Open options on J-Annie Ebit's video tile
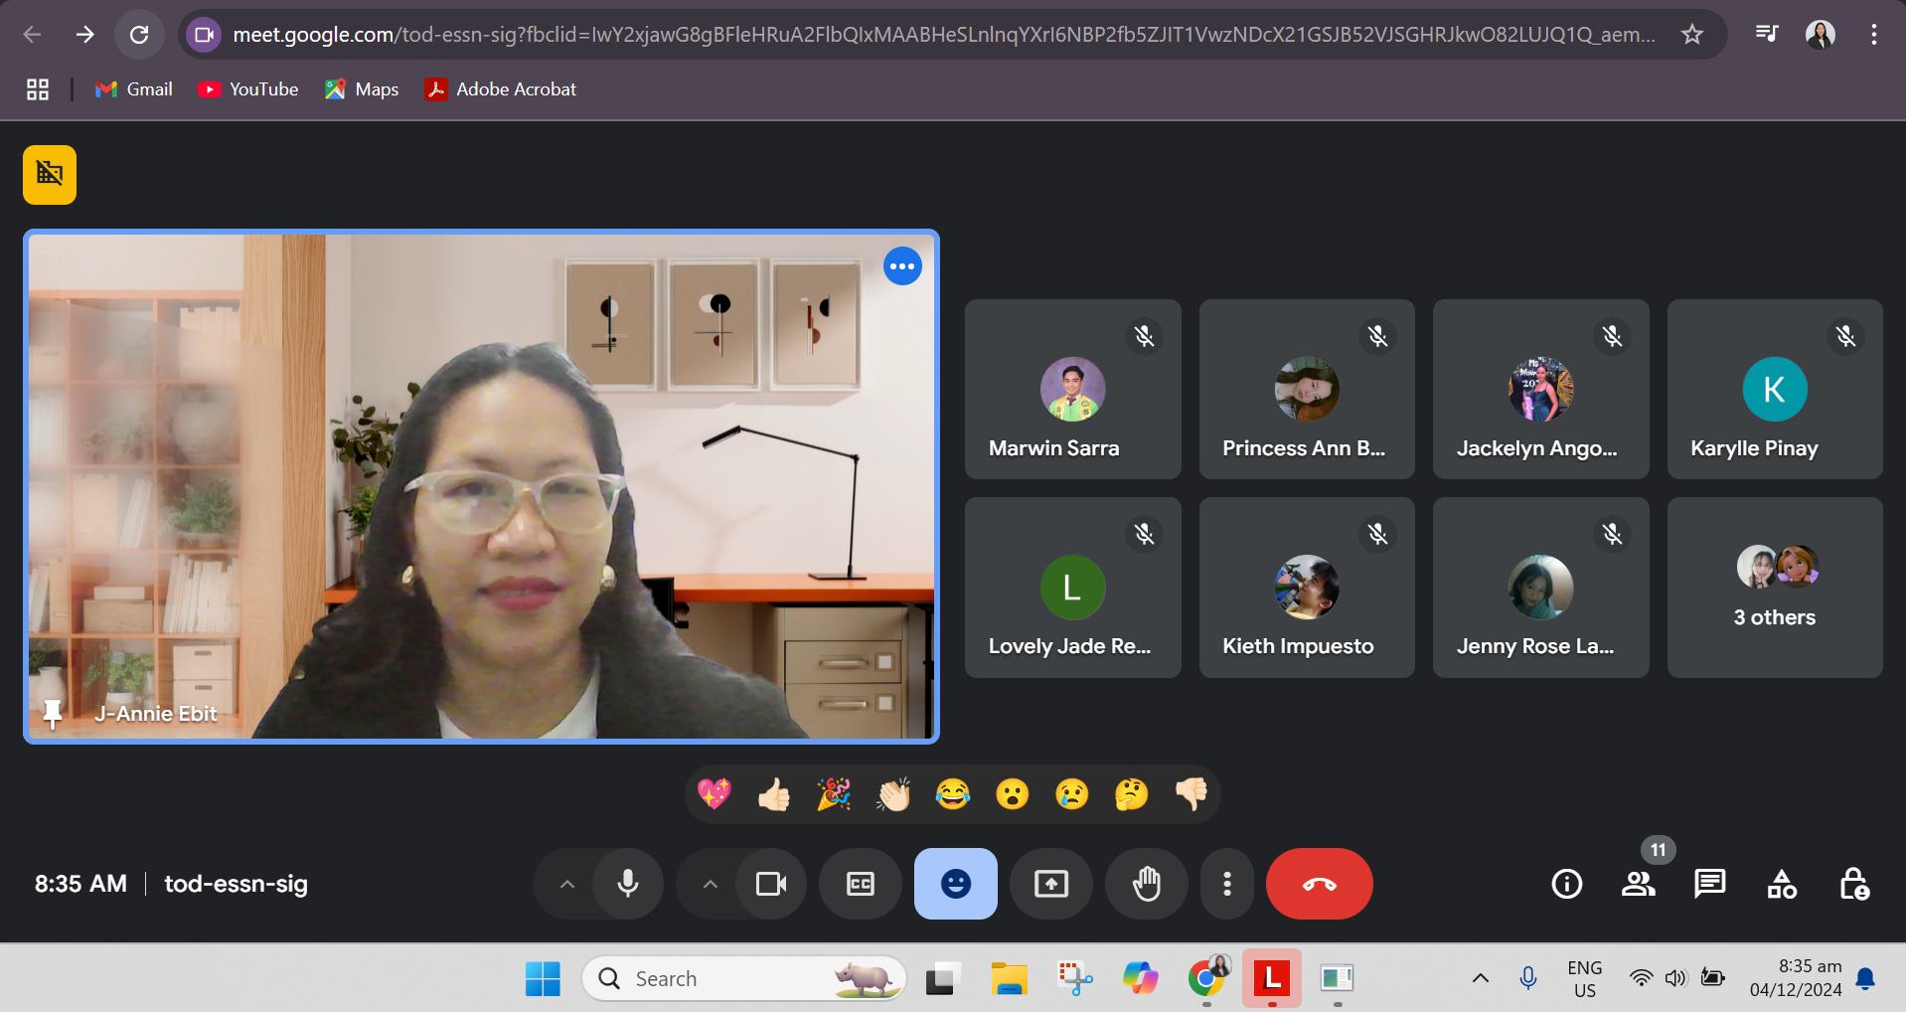This screenshot has width=1906, height=1012. click(x=902, y=266)
